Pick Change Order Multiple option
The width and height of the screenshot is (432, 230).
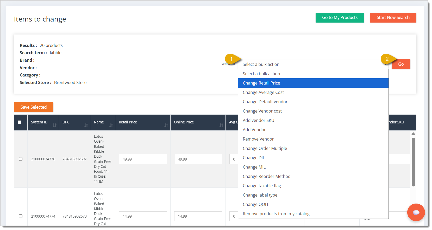[x=313, y=148]
